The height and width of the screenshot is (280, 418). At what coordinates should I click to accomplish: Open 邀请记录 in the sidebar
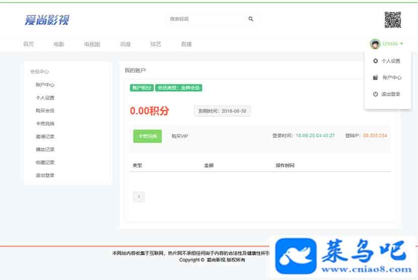(45, 136)
